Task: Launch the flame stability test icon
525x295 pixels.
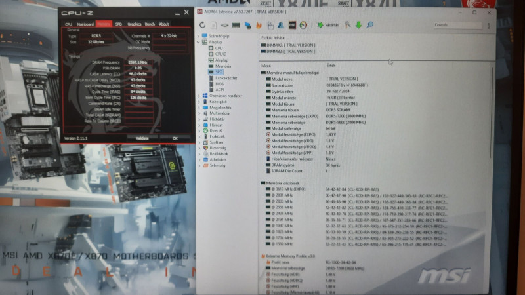Action: click(x=259, y=25)
